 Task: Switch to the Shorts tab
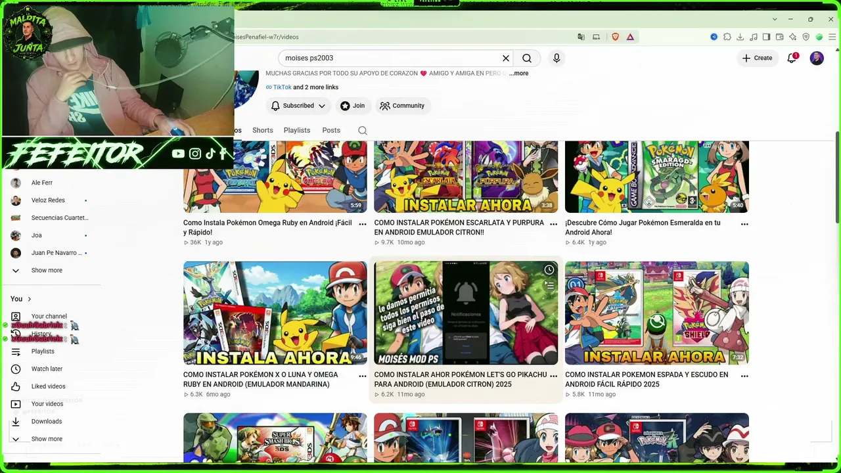coord(263,130)
